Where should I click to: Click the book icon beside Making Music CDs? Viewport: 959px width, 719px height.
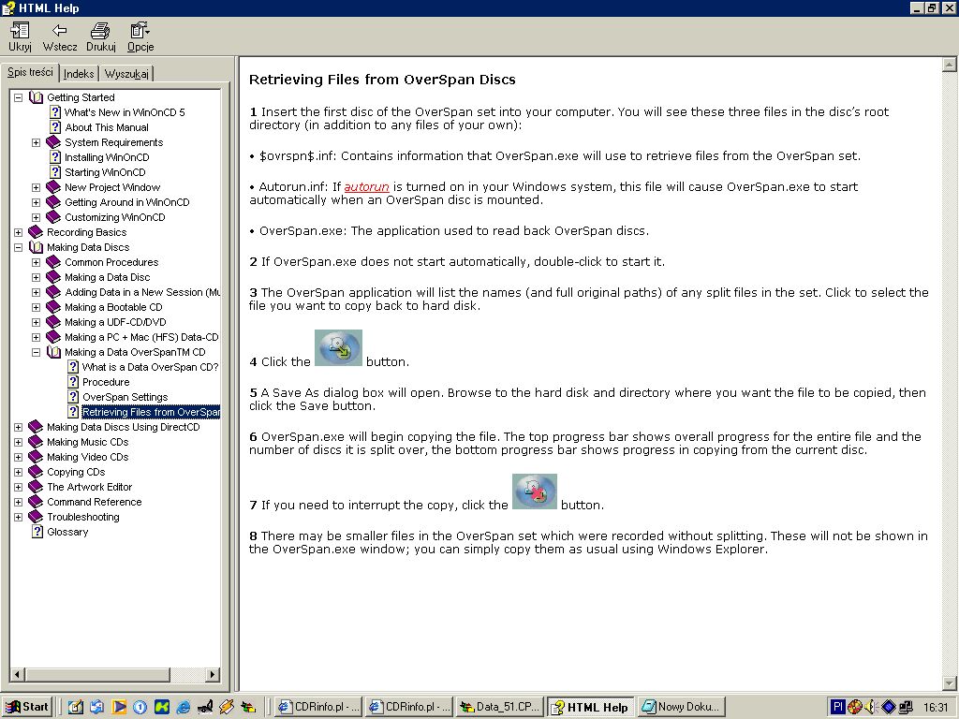coord(37,442)
